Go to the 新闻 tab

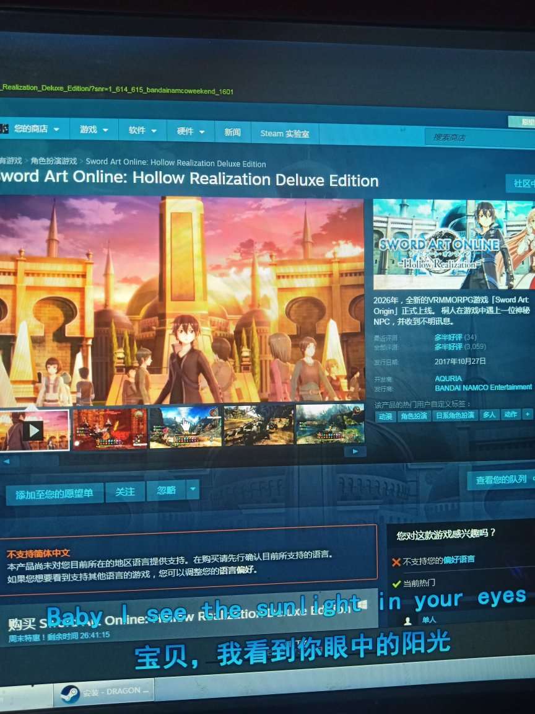[232, 133]
